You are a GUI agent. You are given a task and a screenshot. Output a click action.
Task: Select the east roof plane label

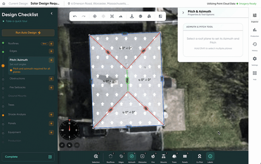coord(145,80)
